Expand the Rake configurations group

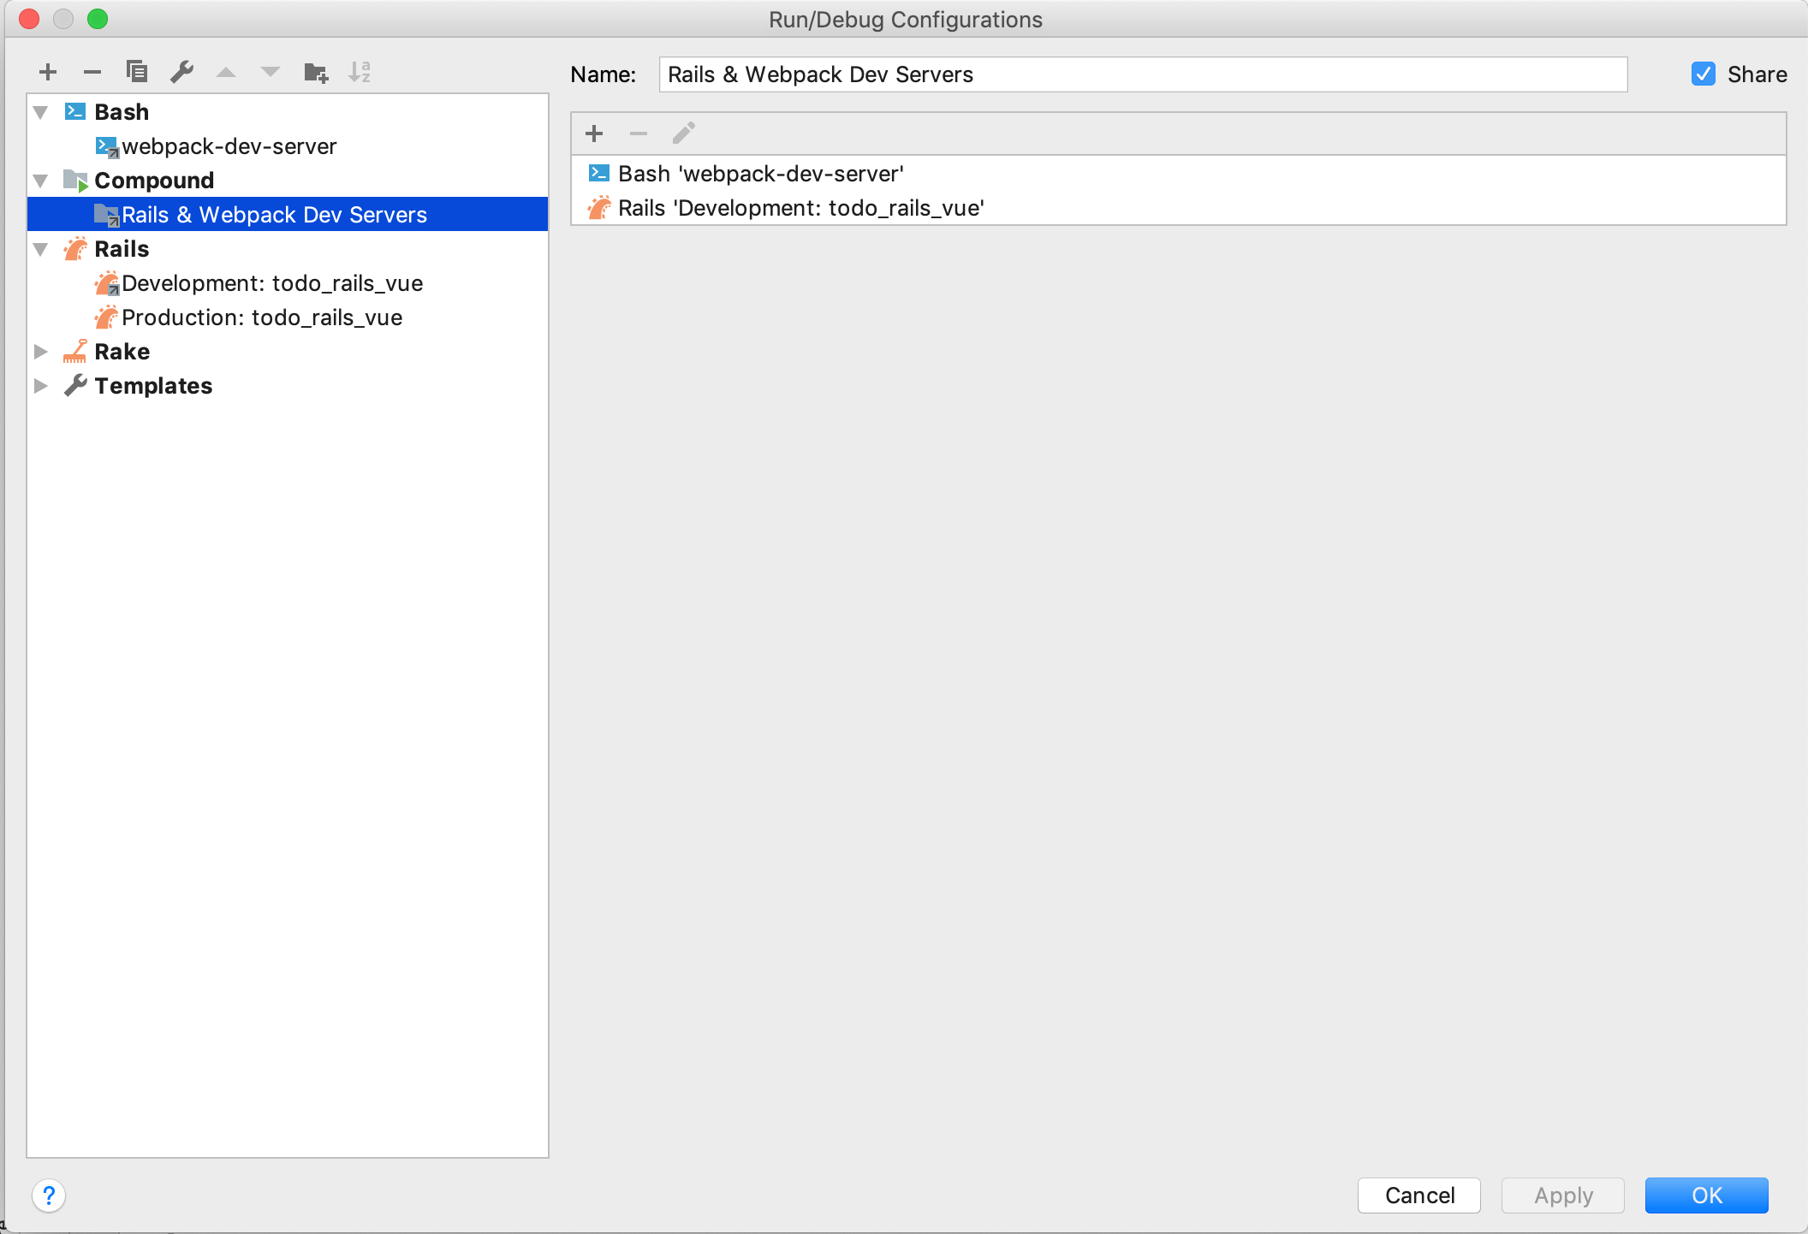pos(42,351)
